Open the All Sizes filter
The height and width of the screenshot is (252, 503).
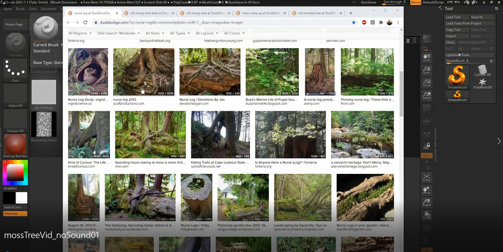coord(155,33)
